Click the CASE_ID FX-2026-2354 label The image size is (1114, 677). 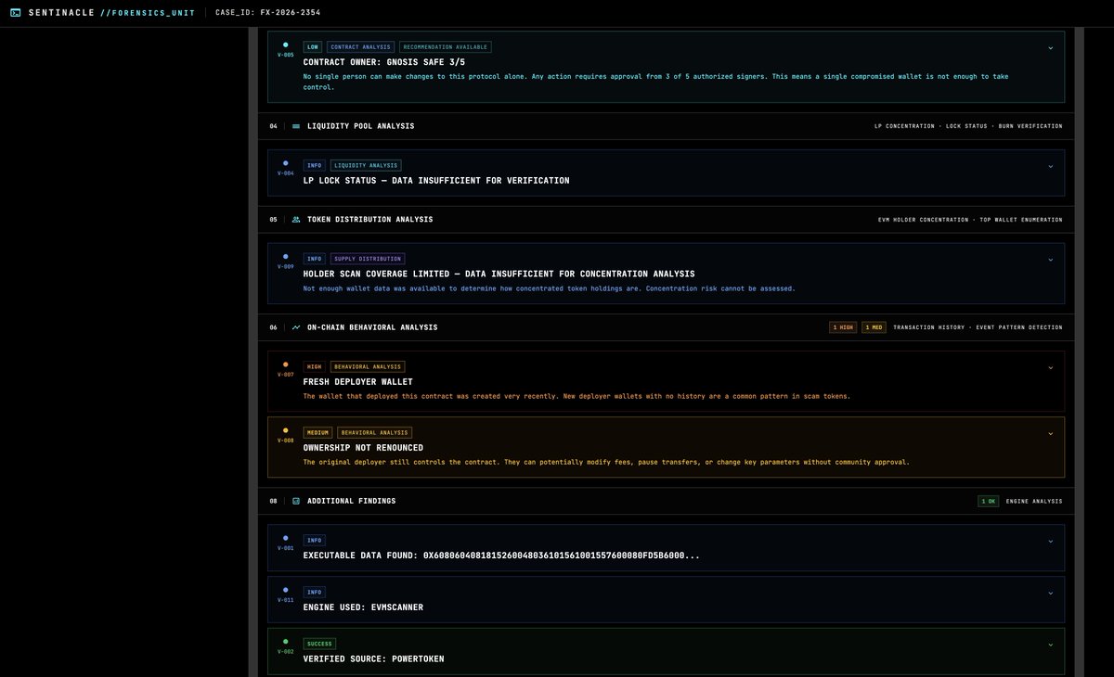click(268, 13)
